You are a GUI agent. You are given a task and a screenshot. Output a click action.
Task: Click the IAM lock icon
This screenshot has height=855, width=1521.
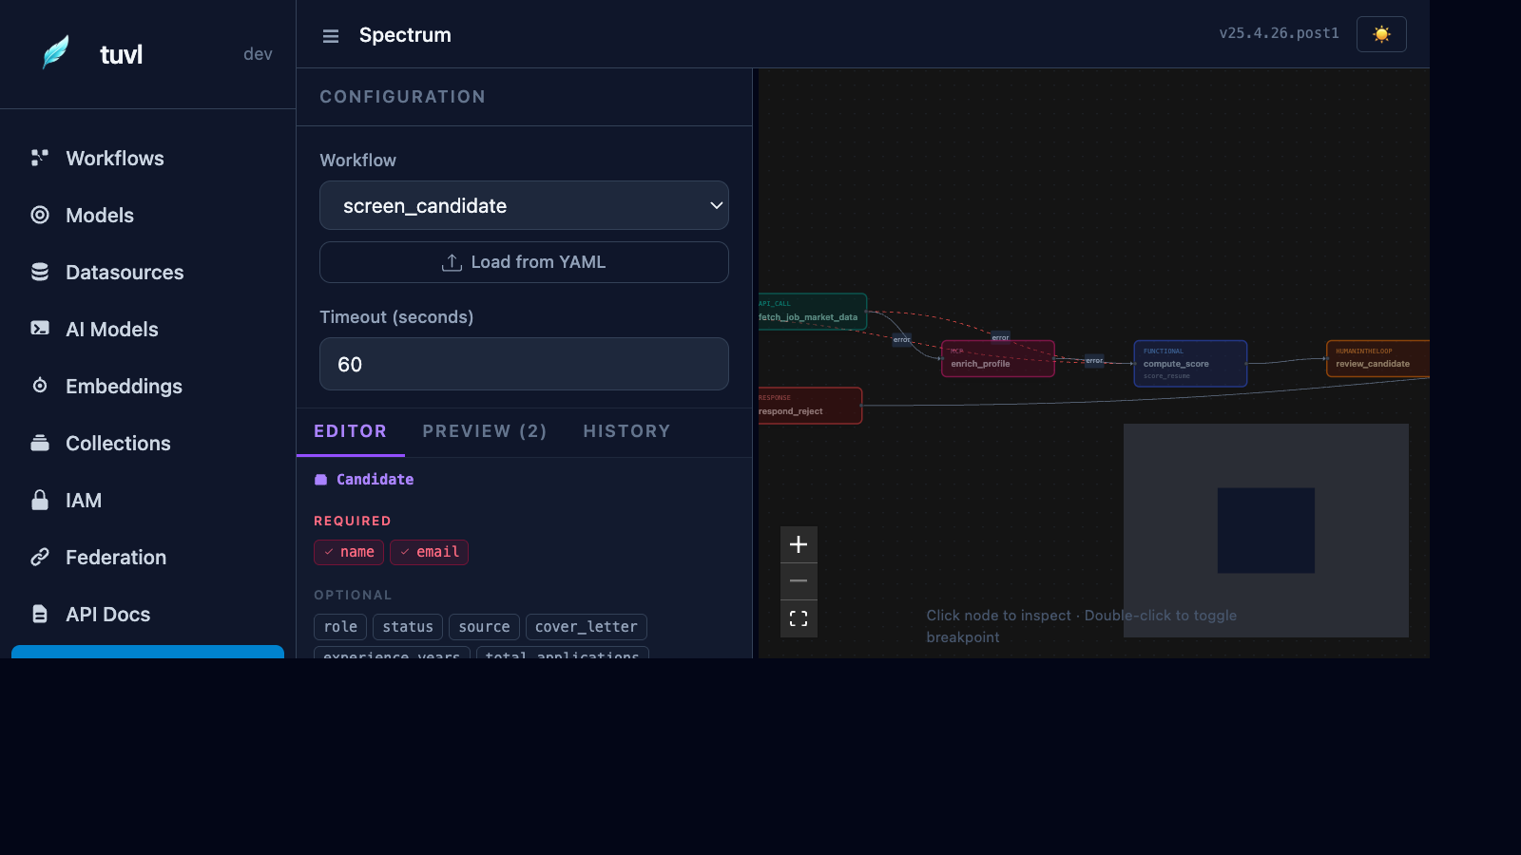coord(40,500)
